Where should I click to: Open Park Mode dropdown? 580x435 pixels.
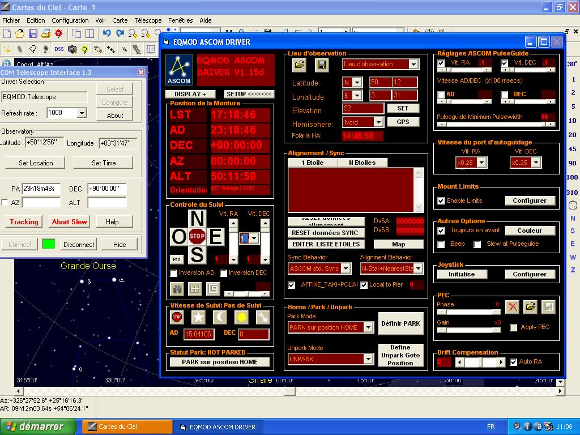[x=368, y=327]
